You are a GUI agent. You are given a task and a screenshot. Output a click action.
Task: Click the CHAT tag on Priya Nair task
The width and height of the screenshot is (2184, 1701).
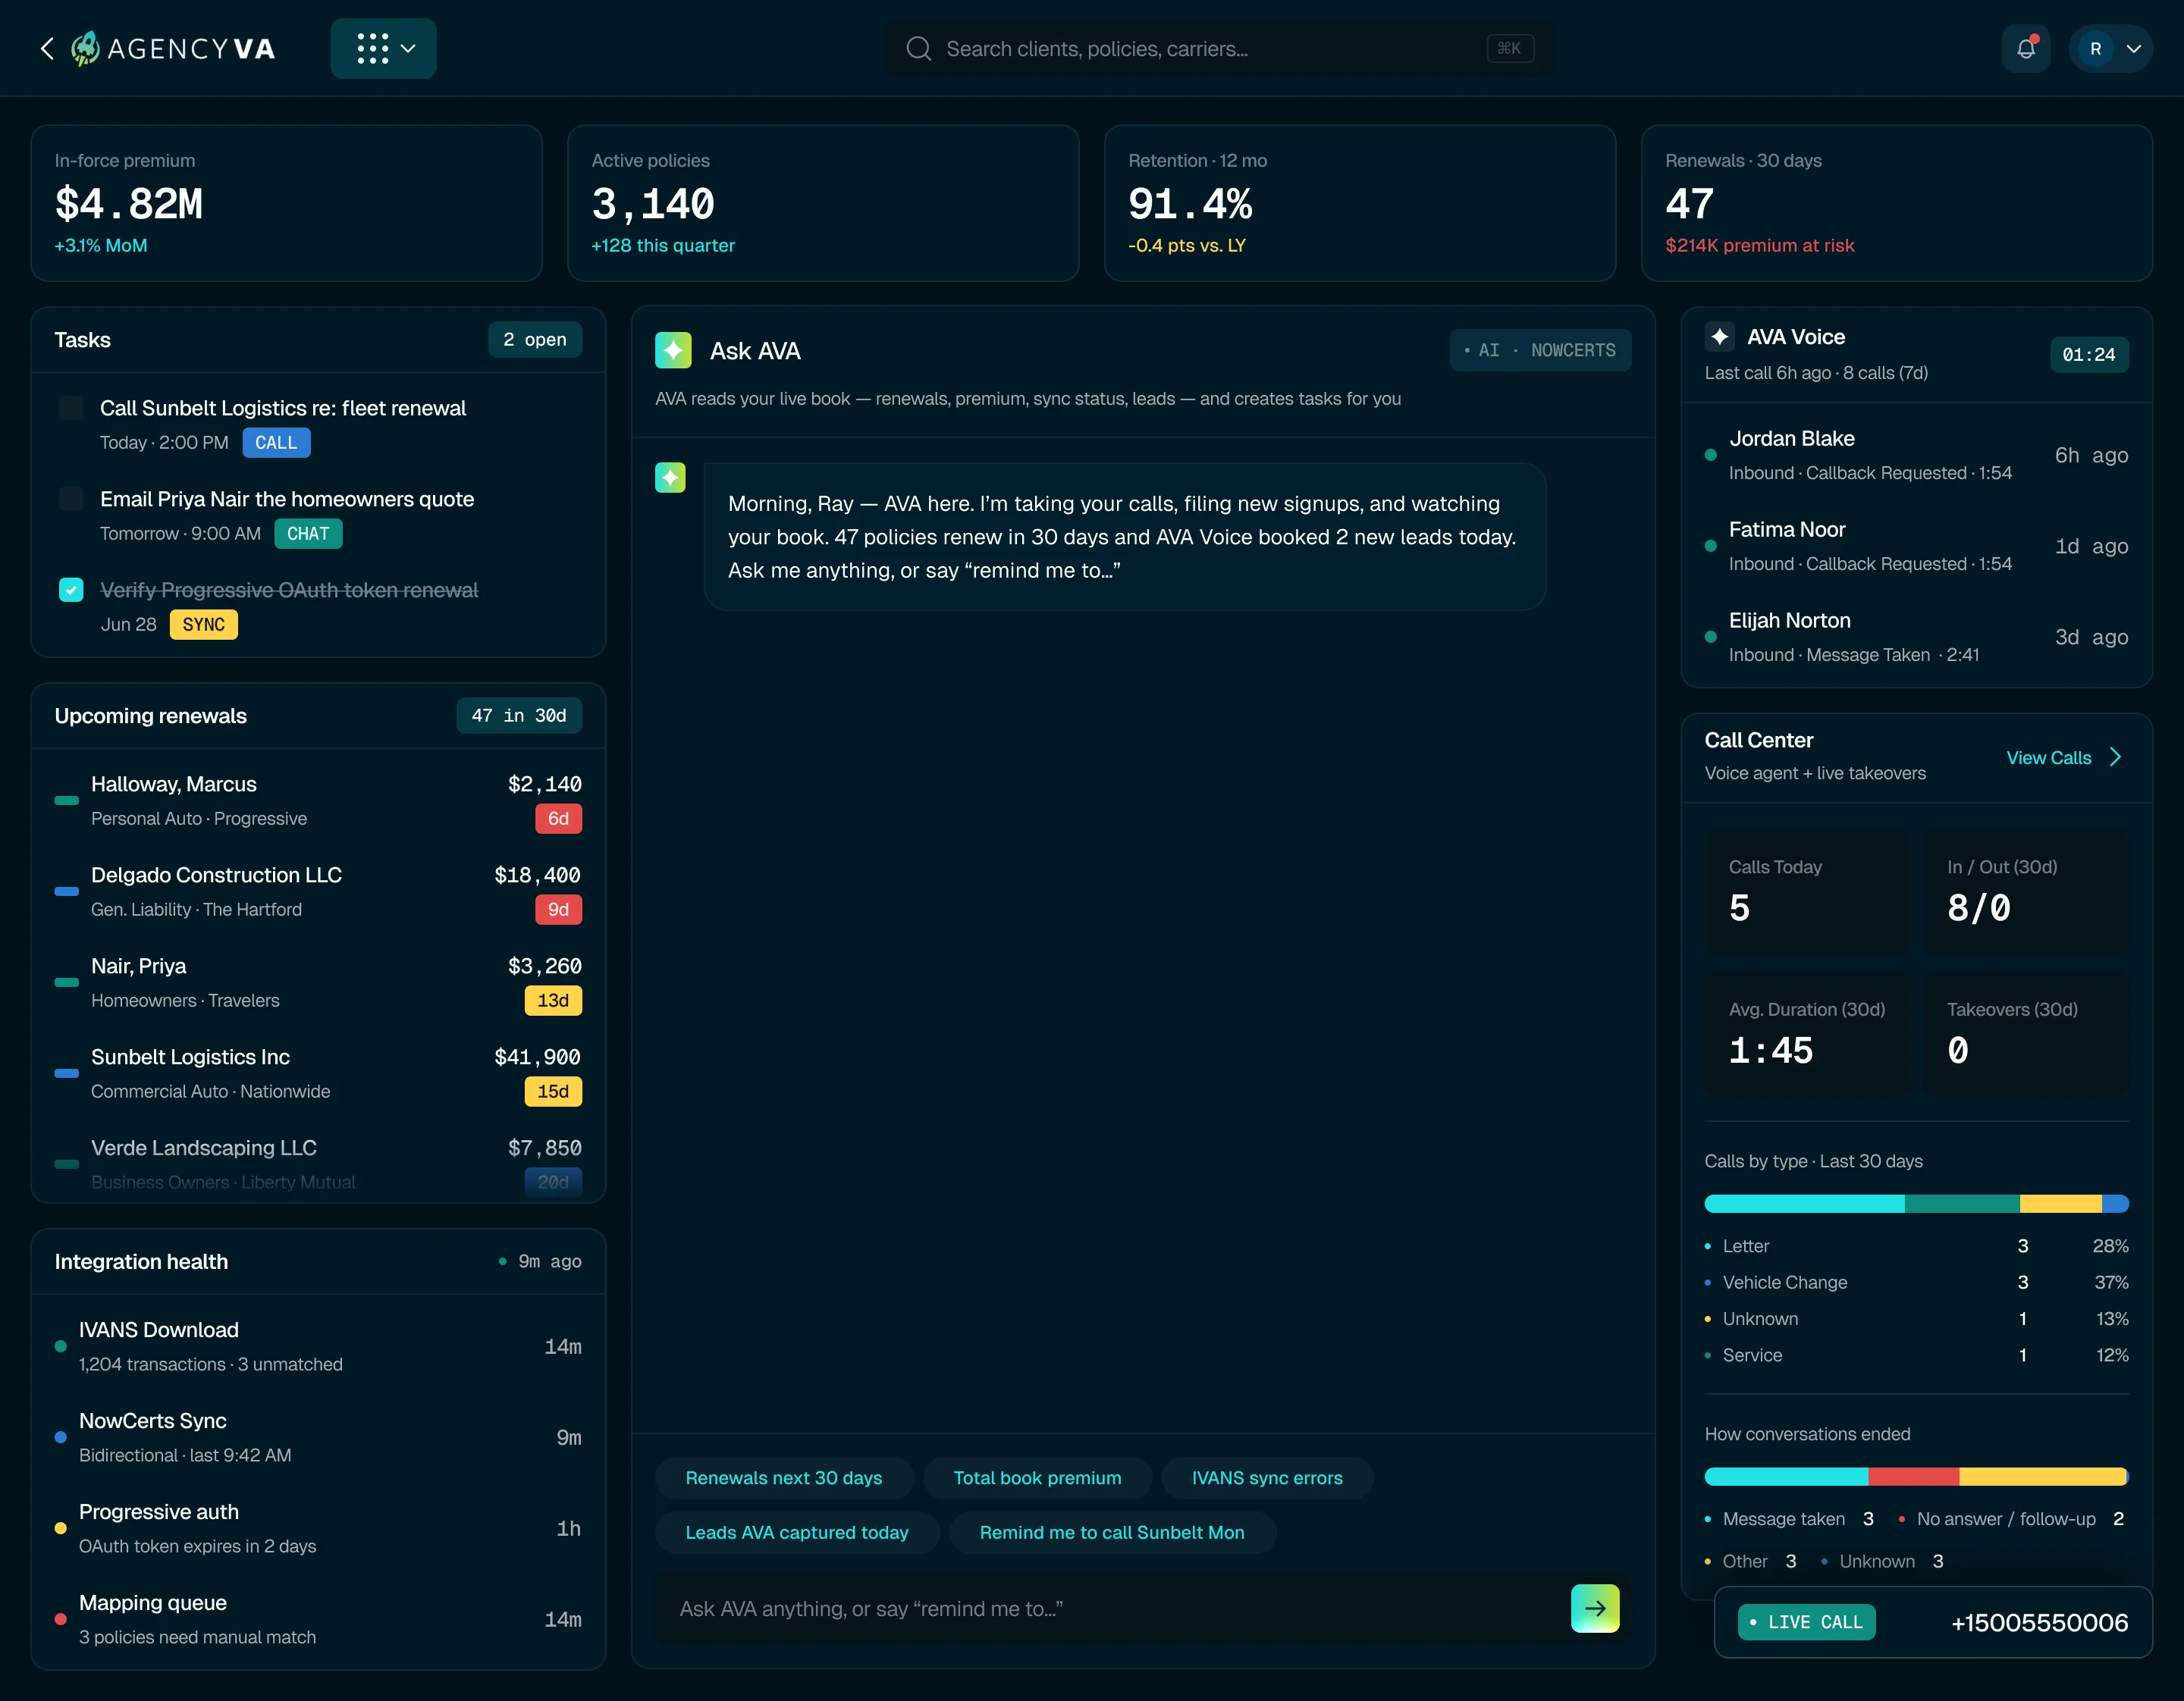tap(308, 534)
